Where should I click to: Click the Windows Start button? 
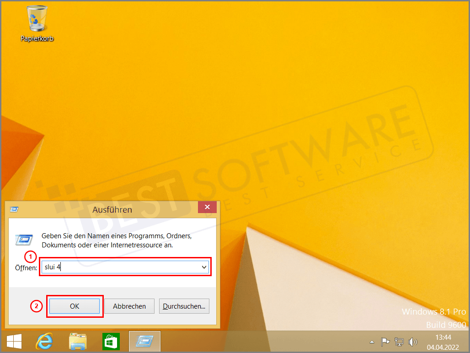click(x=14, y=342)
